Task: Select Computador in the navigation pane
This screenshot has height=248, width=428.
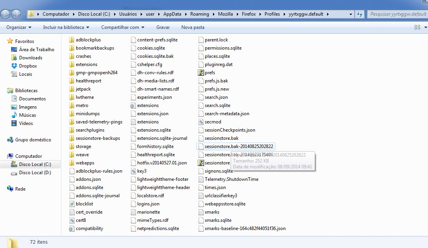Action: (29, 156)
